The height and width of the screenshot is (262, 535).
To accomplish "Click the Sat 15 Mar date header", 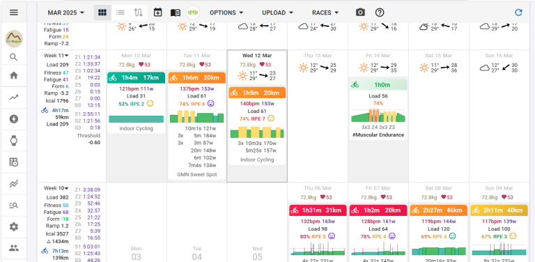I will coord(438,55).
